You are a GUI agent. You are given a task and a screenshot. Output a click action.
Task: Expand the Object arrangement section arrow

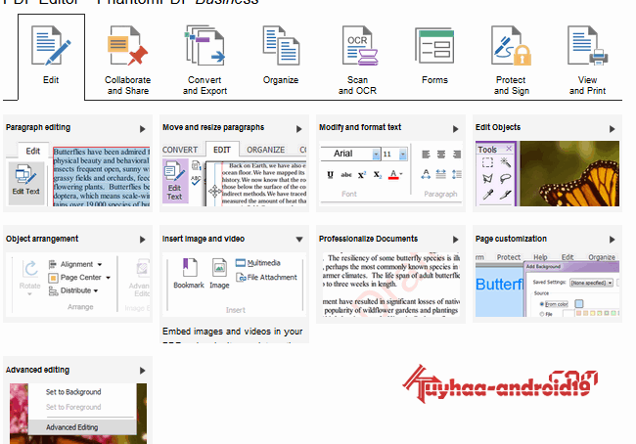click(143, 240)
